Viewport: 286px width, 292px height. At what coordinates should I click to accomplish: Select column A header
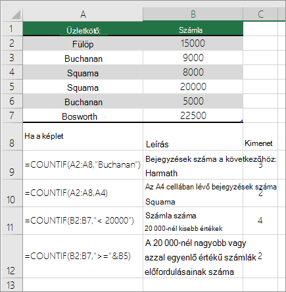83,14
